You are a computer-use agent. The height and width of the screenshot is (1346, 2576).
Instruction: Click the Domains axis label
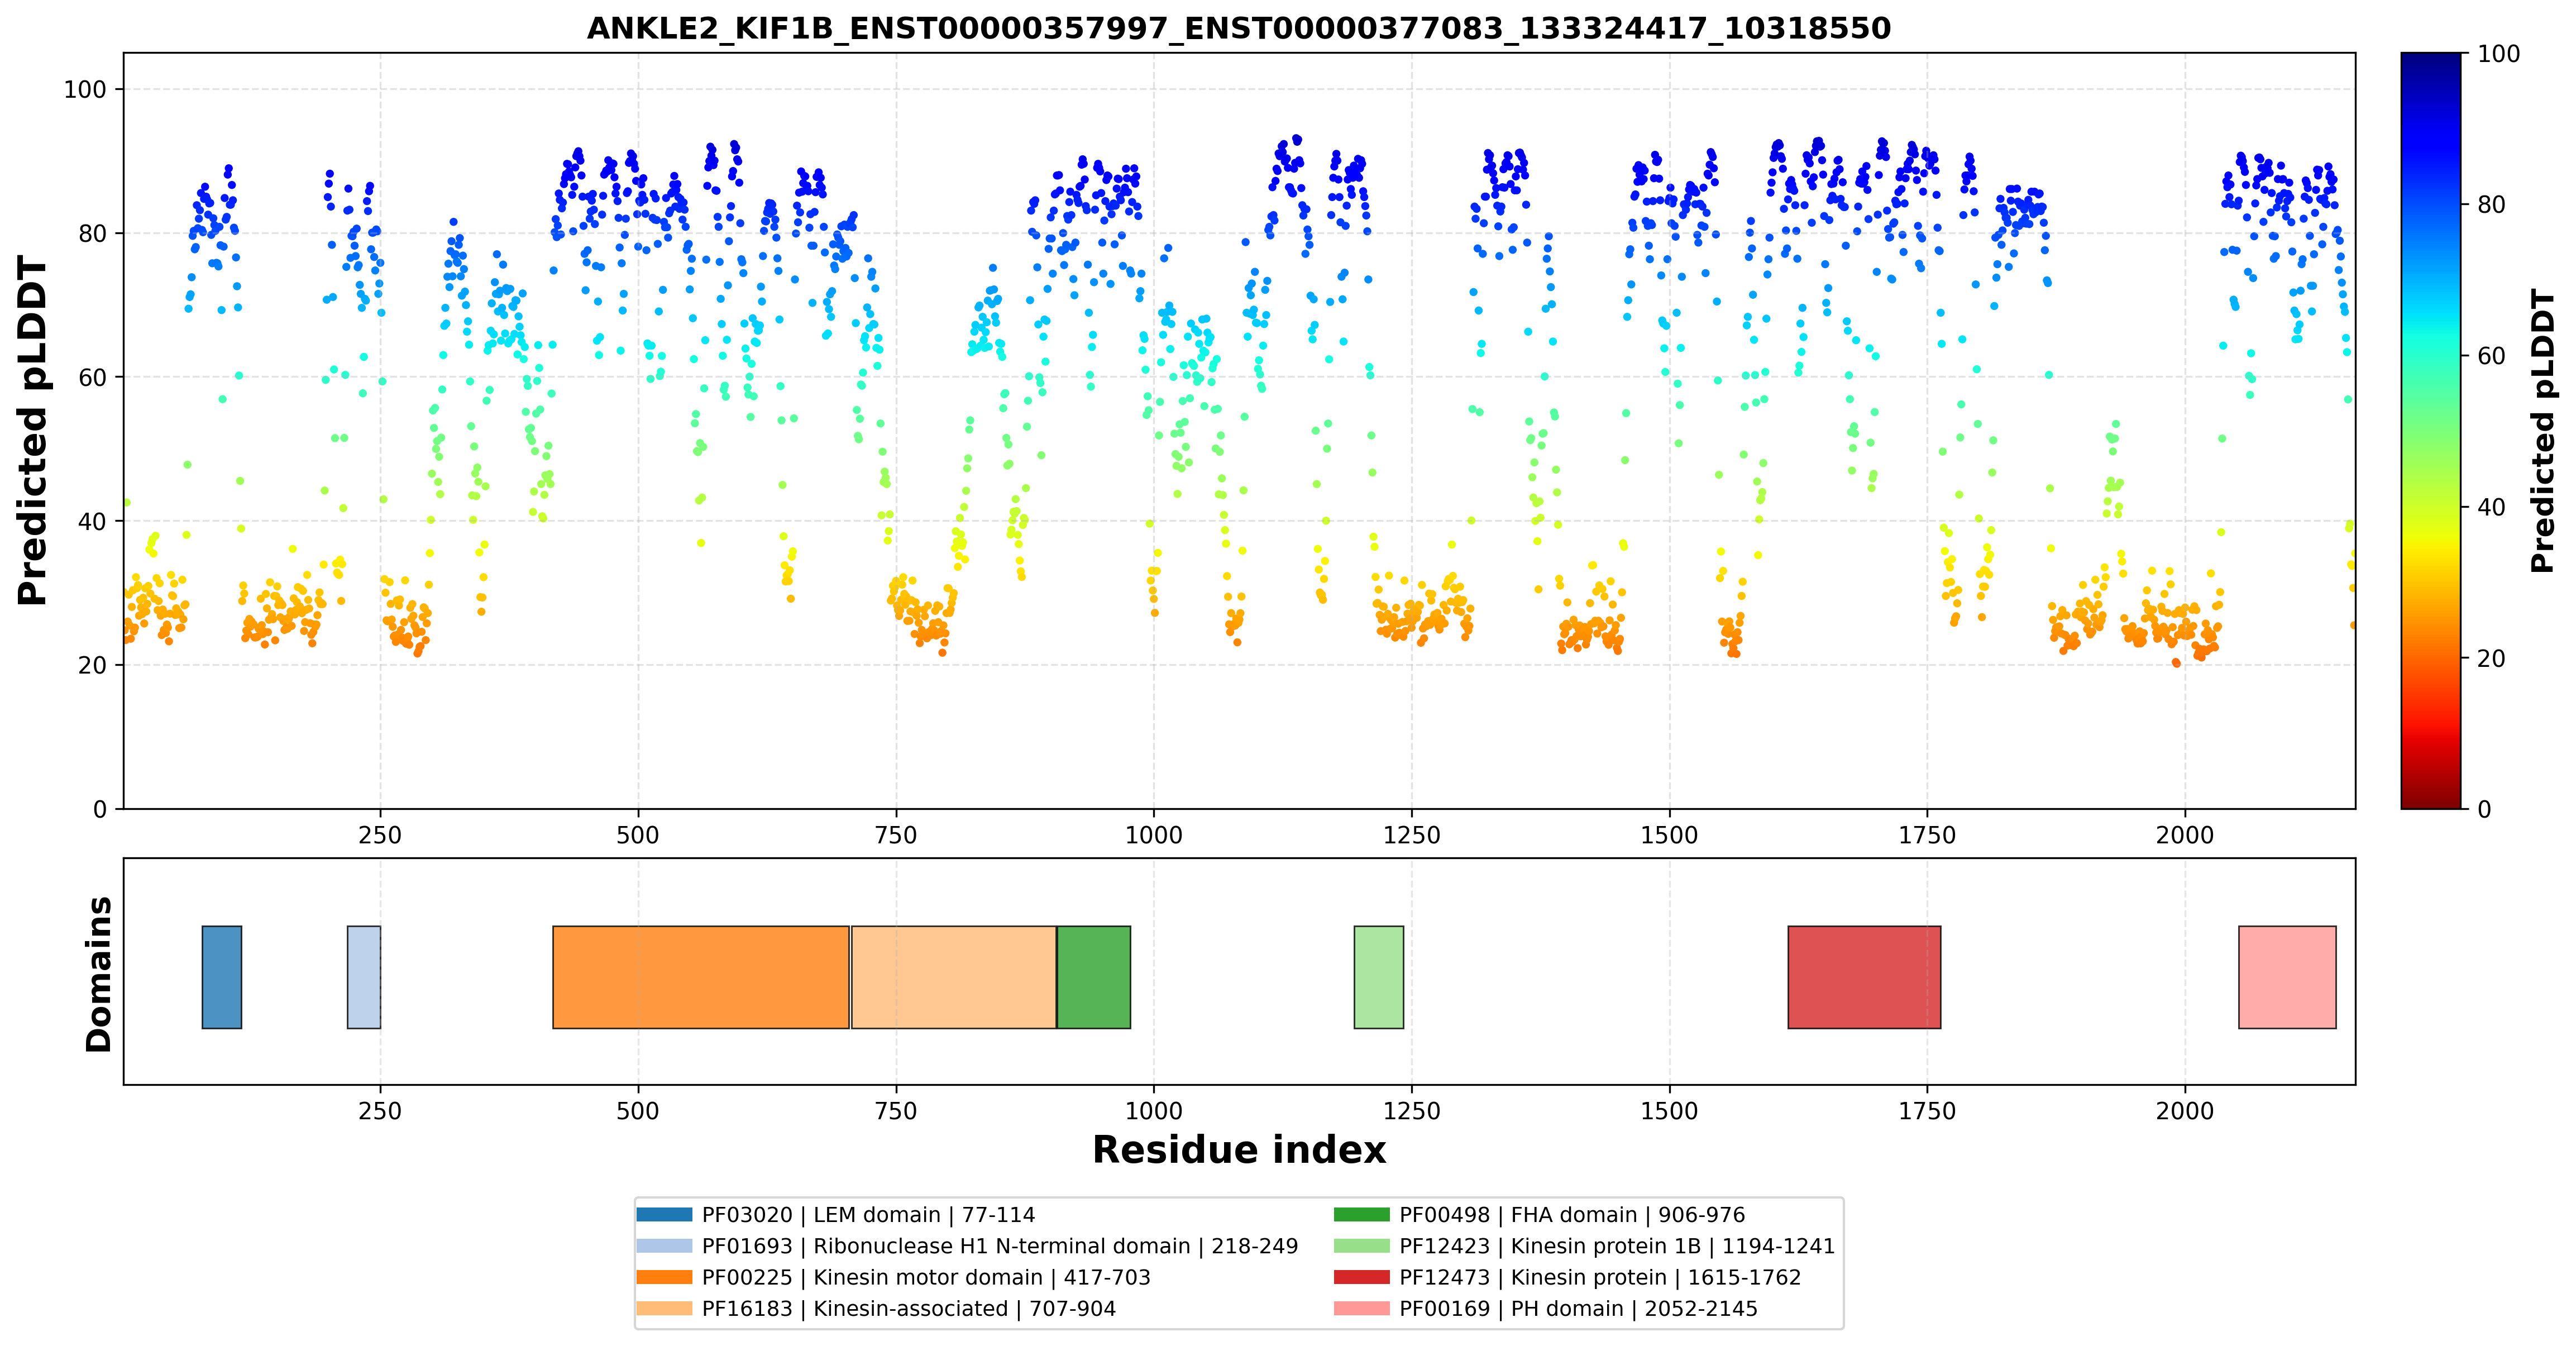tap(98, 974)
